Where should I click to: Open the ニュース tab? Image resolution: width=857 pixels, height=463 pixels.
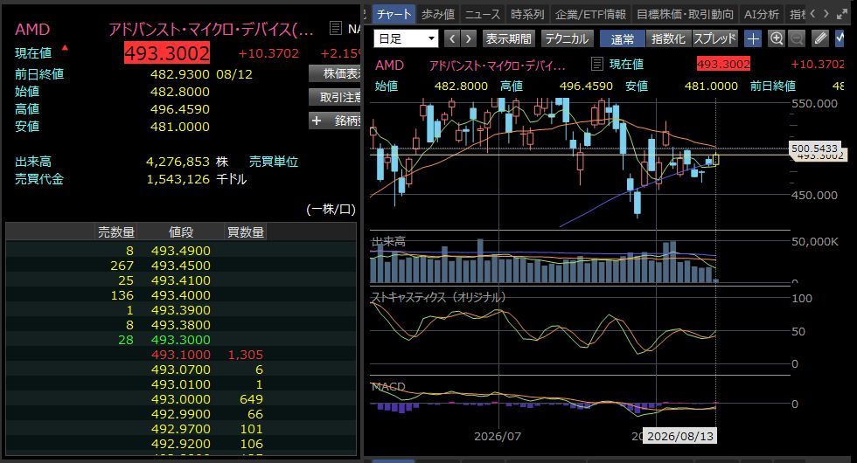click(482, 14)
